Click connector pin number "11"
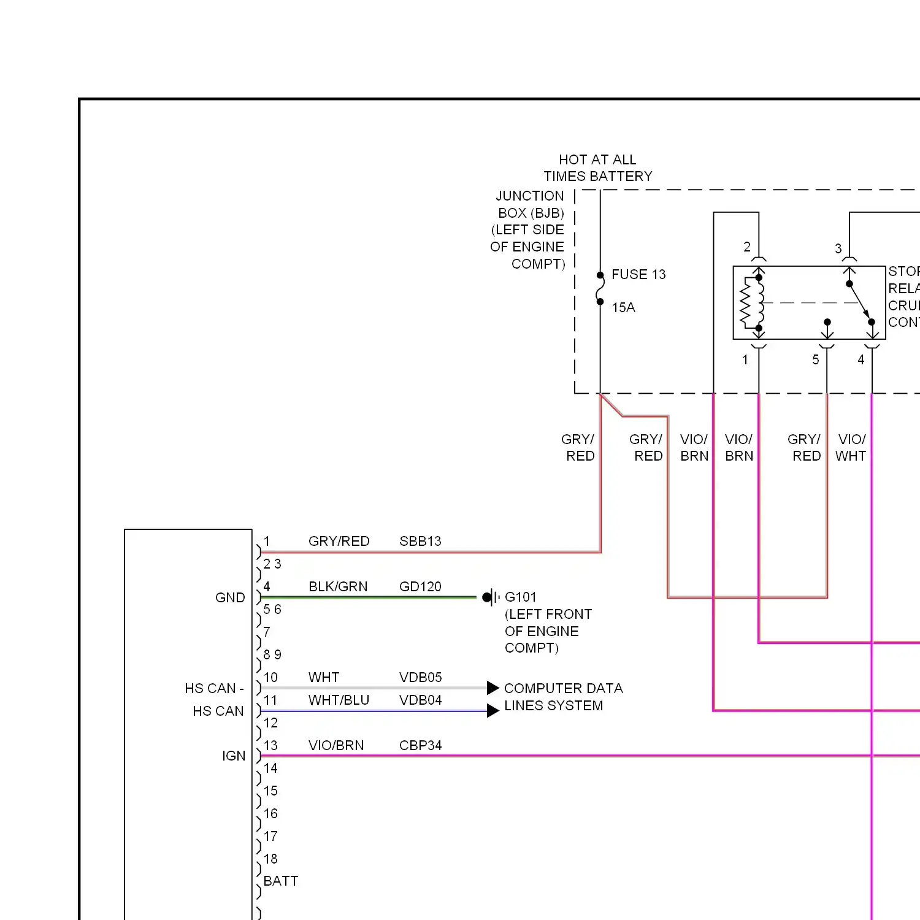 (270, 700)
